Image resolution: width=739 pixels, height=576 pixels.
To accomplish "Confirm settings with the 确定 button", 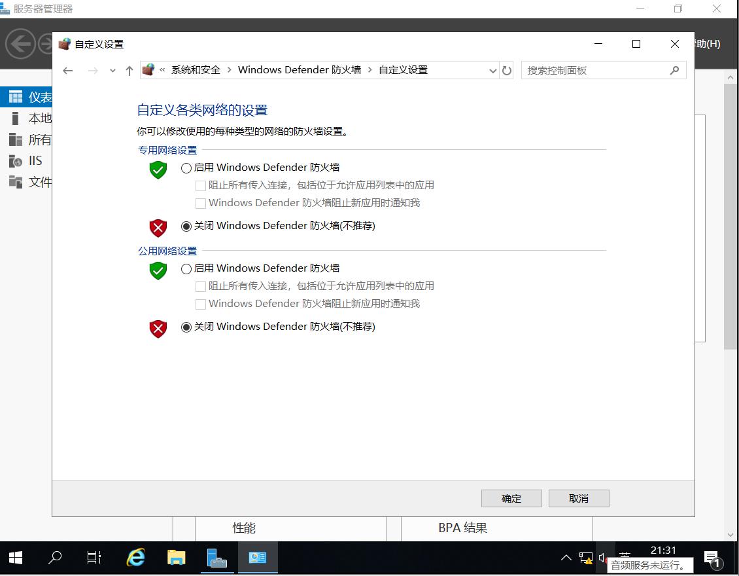I will tap(511, 498).
